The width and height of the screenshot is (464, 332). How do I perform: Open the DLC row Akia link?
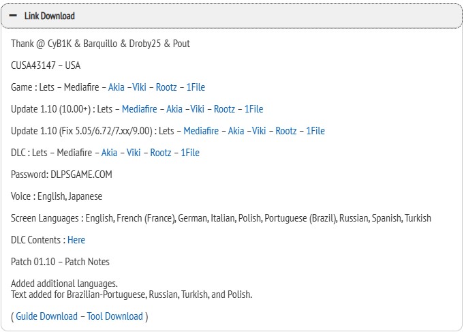109,153
